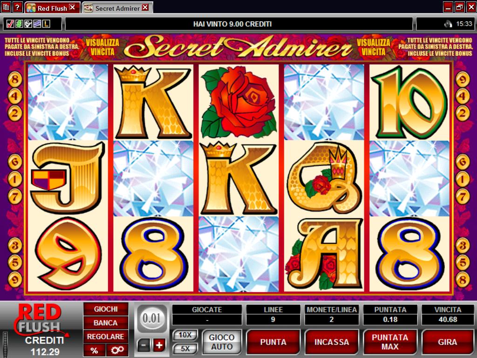The image size is (477, 358).
Task: Select the 5X autoplay option
Action: 185,348
